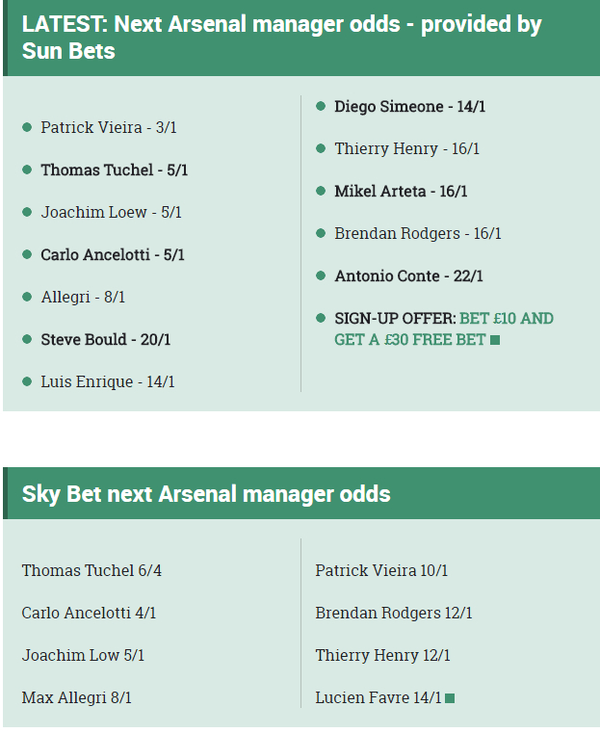Click the Mikel Arteta - 16/1 entry

coord(401,192)
